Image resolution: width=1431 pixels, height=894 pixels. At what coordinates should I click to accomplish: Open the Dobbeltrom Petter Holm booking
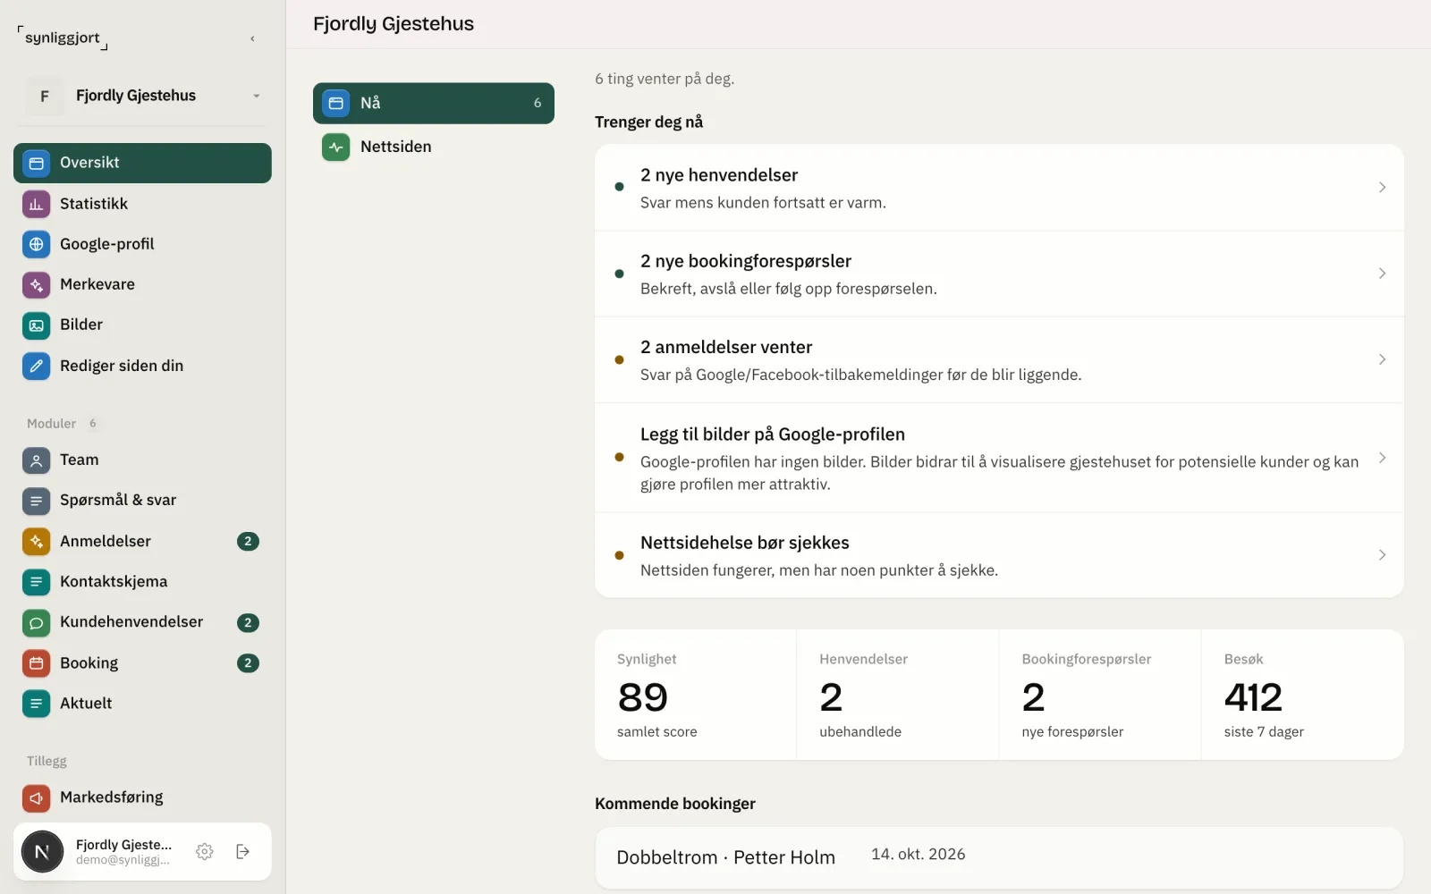(x=999, y=857)
